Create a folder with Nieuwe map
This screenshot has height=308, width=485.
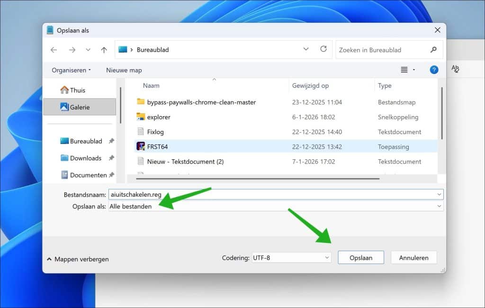pyautogui.click(x=124, y=70)
